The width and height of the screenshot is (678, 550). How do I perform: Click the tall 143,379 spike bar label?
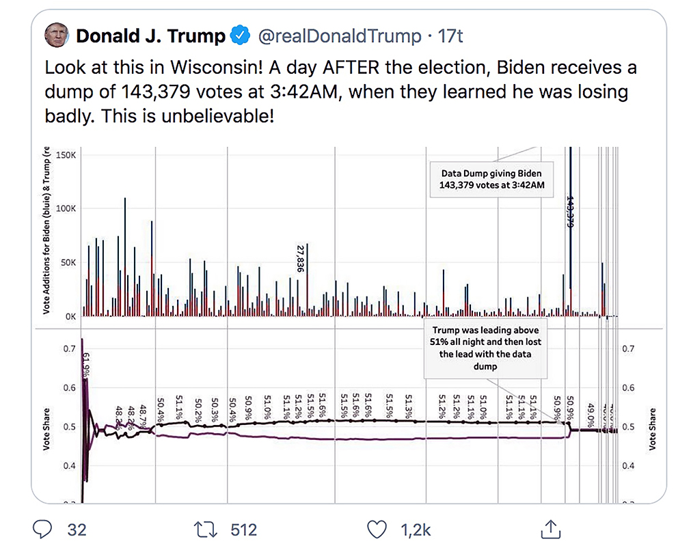tap(569, 210)
